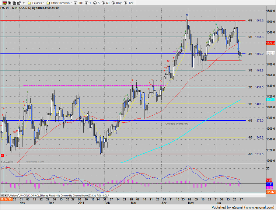Click the cyan 1414.3 moving average tag

(271, 99)
